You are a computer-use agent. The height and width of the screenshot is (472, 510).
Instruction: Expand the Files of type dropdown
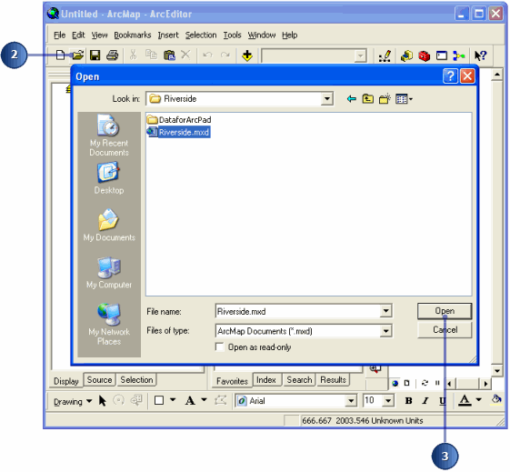pos(385,331)
